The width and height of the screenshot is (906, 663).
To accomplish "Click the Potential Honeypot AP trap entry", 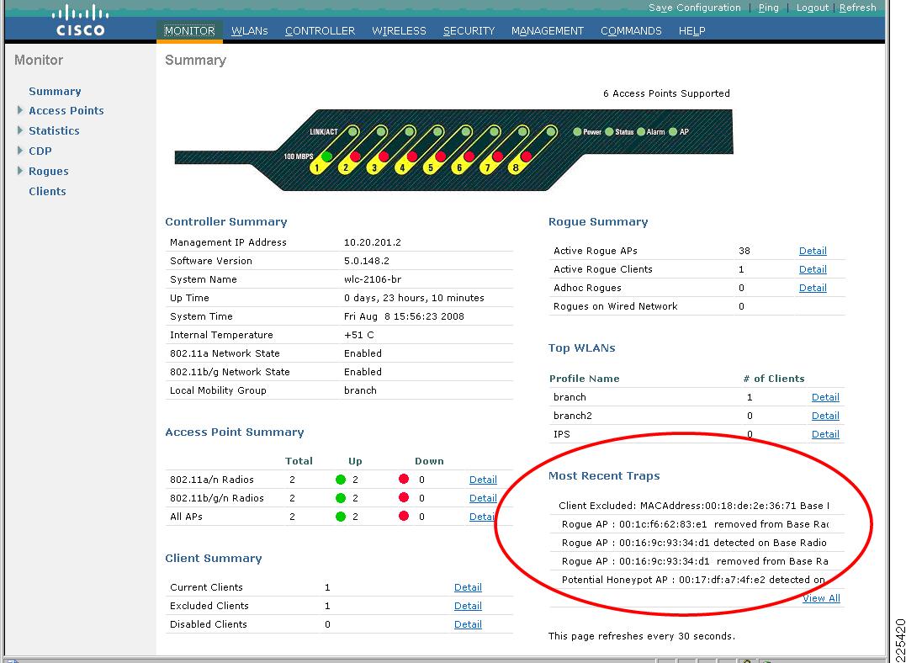I will click(x=693, y=580).
